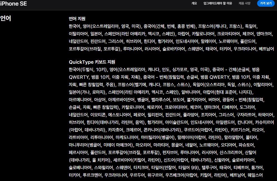
Task: Click the word 마케도니아어
Action: pyautogui.click(x=127, y=138)
